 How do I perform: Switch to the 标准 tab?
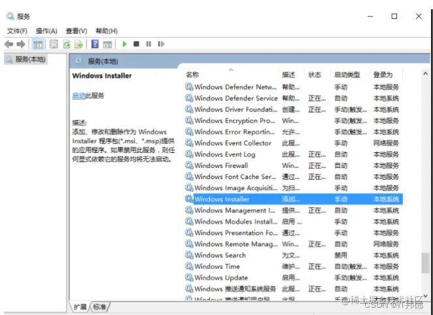pyautogui.click(x=99, y=307)
